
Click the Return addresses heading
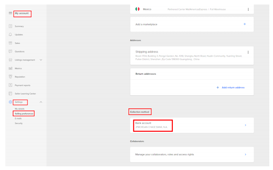pyautogui.click(x=146, y=74)
